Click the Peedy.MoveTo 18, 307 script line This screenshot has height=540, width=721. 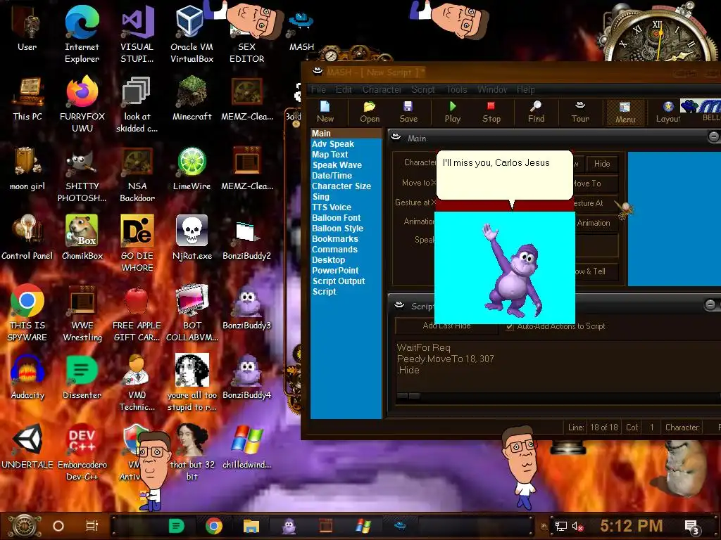(x=445, y=359)
